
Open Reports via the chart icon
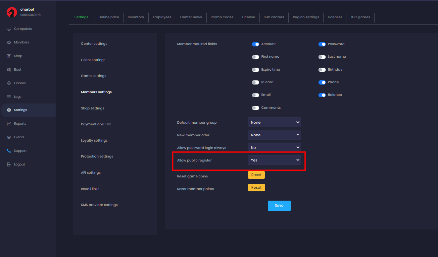[9, 124]
